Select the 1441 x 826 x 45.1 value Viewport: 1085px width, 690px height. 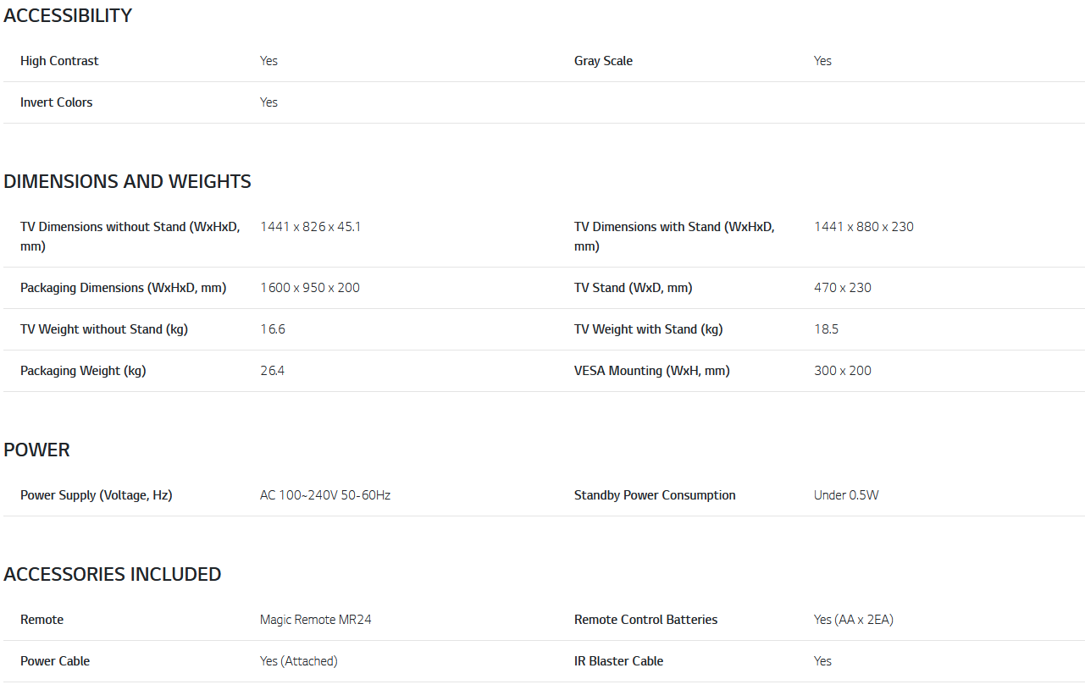[310, 227]
